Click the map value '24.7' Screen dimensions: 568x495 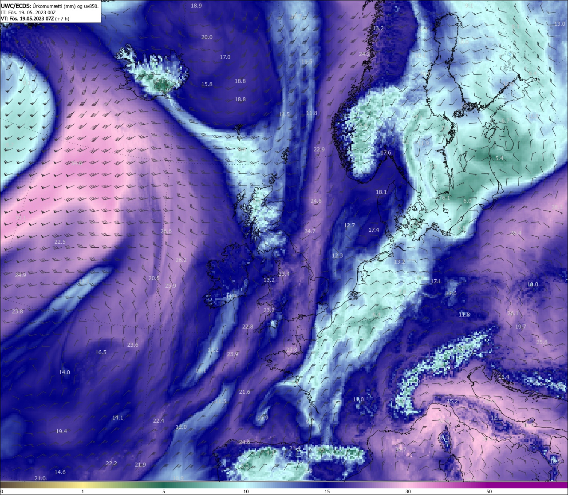(310, 231)
